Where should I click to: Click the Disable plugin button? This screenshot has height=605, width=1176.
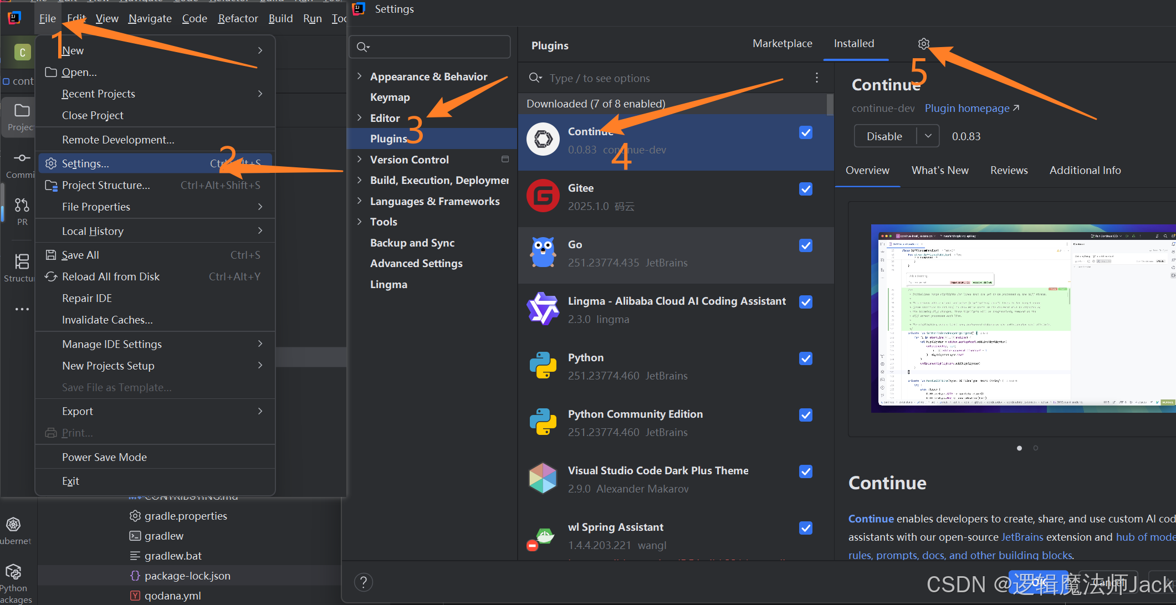click(x=884, y=136)
